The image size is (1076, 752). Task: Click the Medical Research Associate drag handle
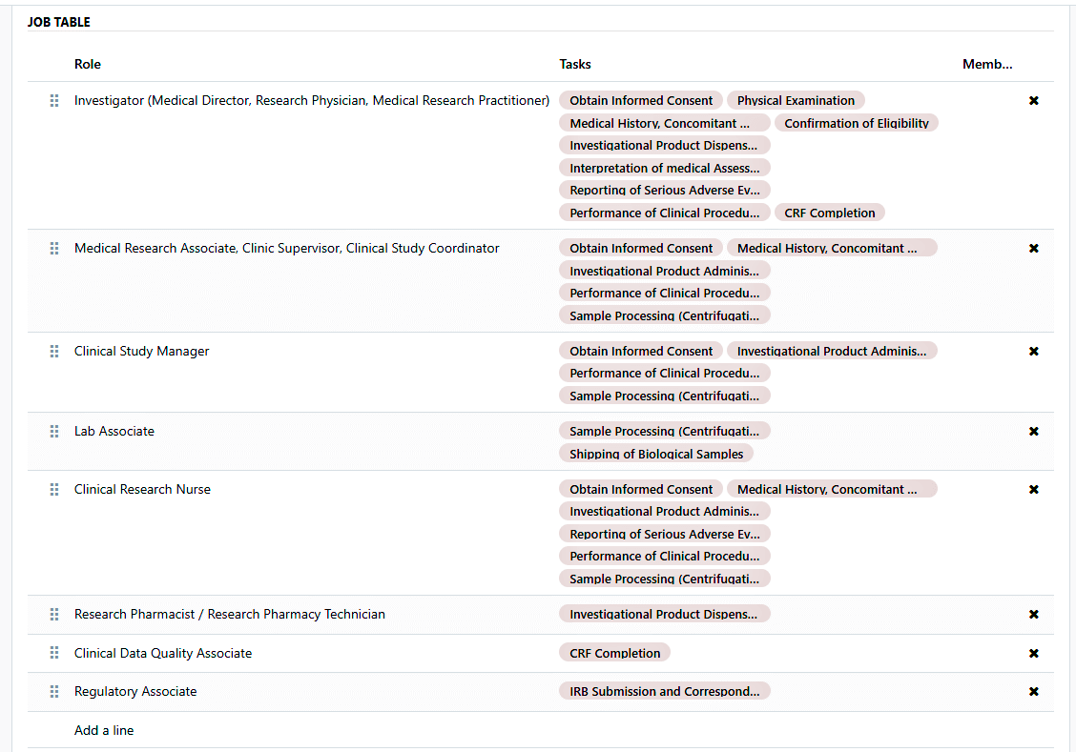(x=54, y=248)
